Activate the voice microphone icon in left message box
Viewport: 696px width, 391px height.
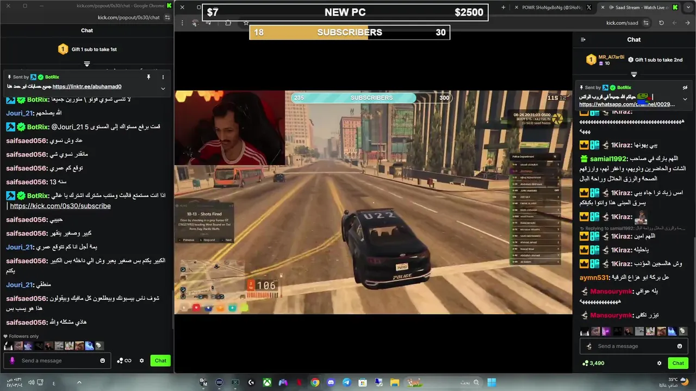click(12, 361)
